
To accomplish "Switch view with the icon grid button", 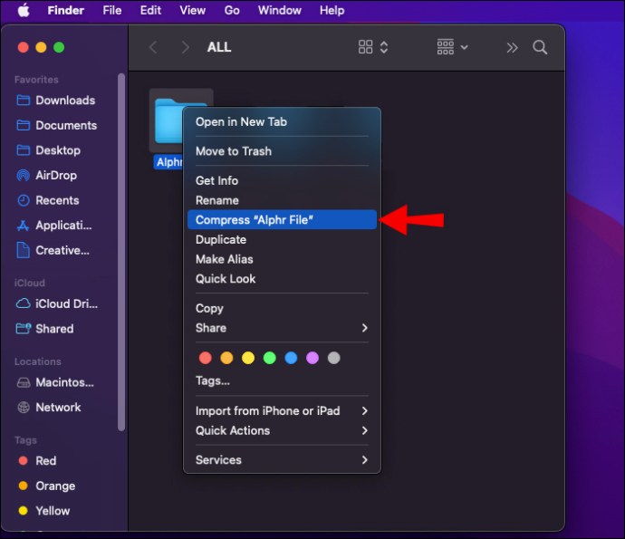I will point(365,47).
